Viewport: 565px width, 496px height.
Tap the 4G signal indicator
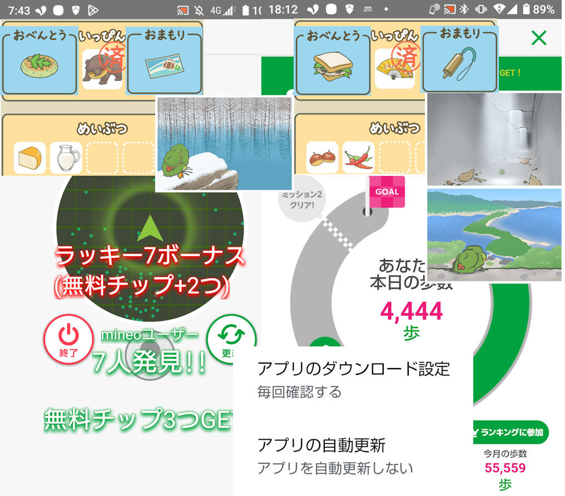point(222,11)
